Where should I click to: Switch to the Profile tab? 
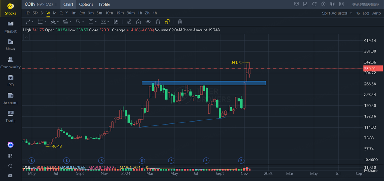104,4
